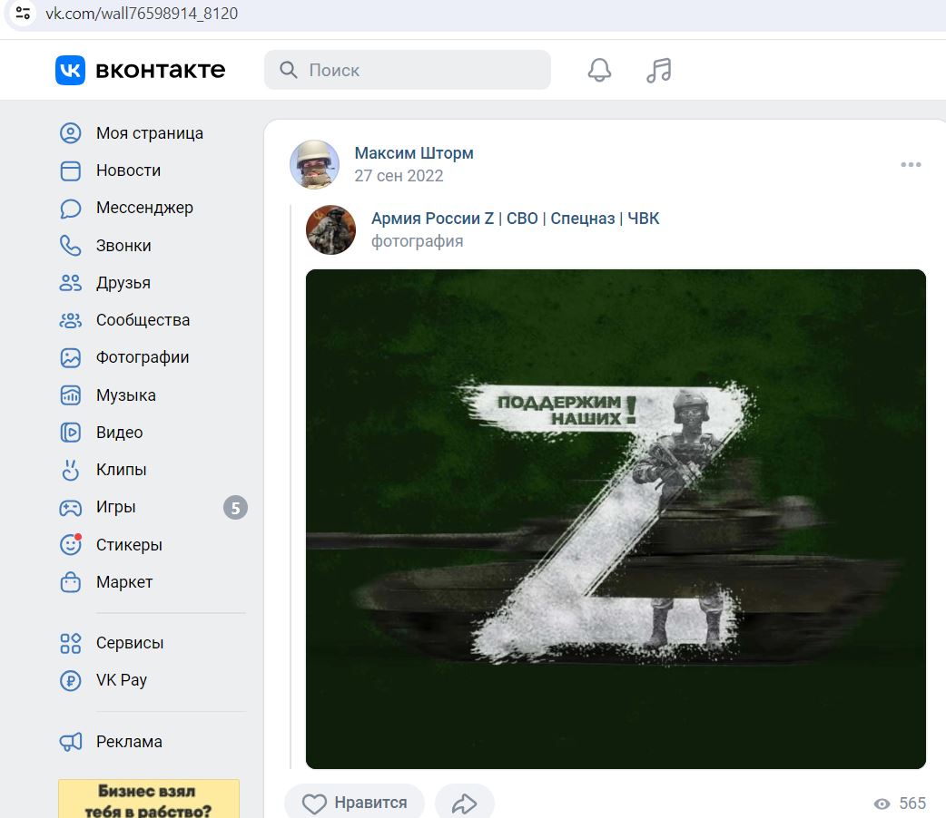The width and height of the screenshot is (946, 818).
Task: Click the VK Pay ruble icon
Action: coord(71,680)
